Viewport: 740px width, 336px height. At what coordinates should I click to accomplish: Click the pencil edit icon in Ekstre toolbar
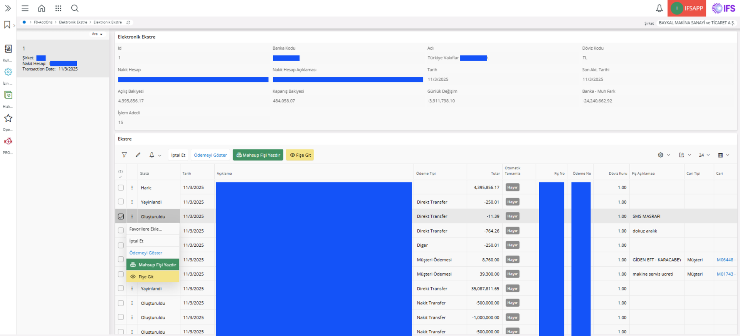(x=138, y=155)
